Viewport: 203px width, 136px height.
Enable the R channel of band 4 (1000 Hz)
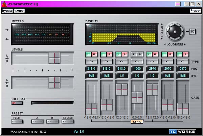[140, 55]
